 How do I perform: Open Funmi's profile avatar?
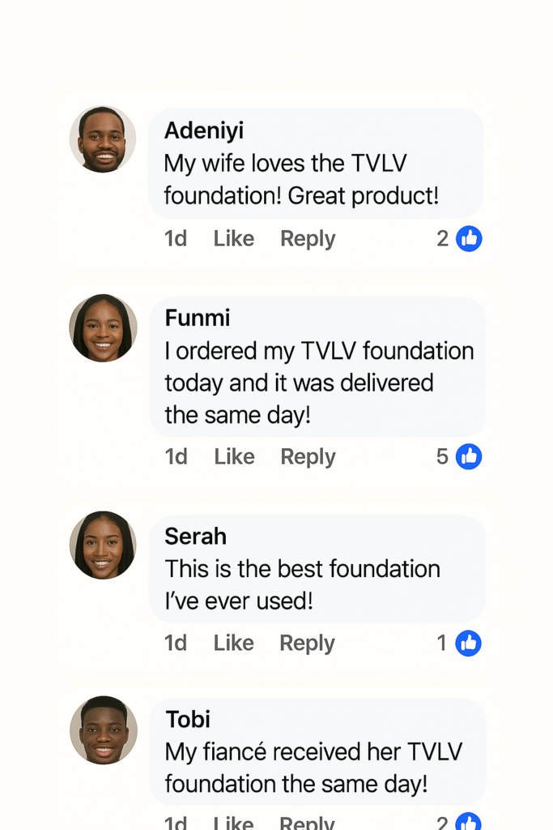point(103,328)
